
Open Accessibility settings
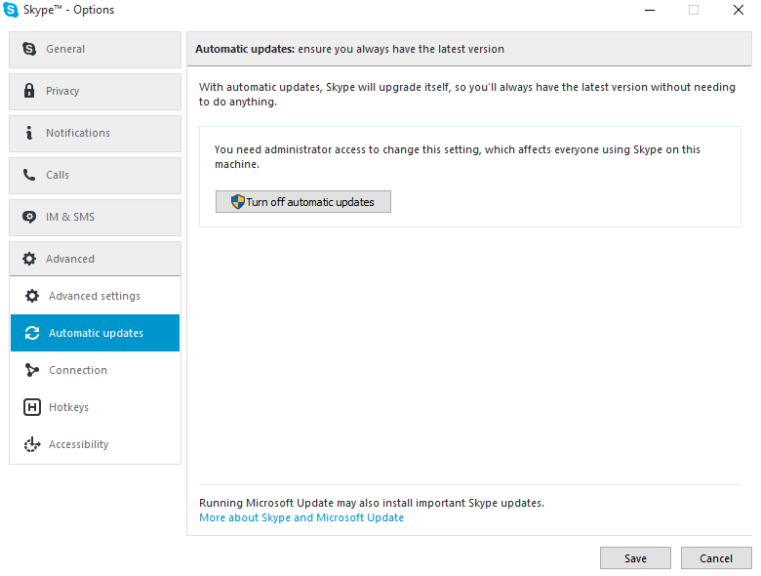pos(96,444)
